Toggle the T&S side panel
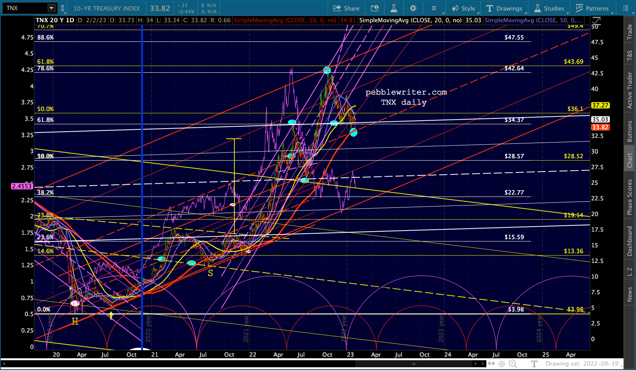The image size is (636, 370). [x=629, y=55]
